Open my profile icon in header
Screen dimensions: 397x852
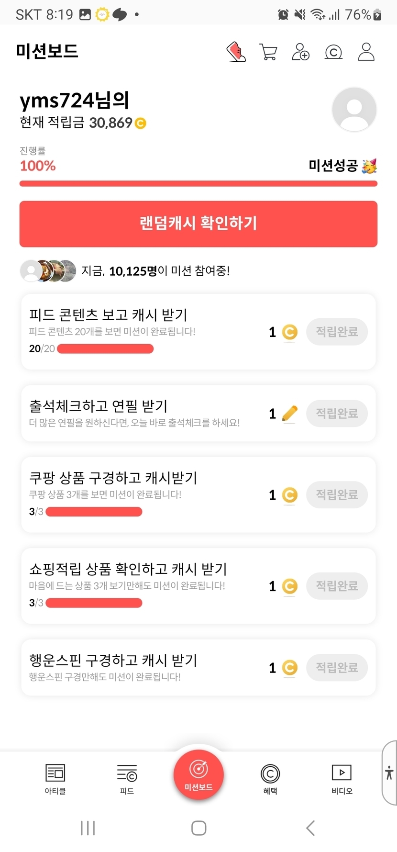(366, 52)
